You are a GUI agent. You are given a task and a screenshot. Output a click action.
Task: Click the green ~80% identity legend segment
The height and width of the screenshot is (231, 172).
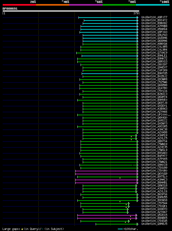click(119, 5)
